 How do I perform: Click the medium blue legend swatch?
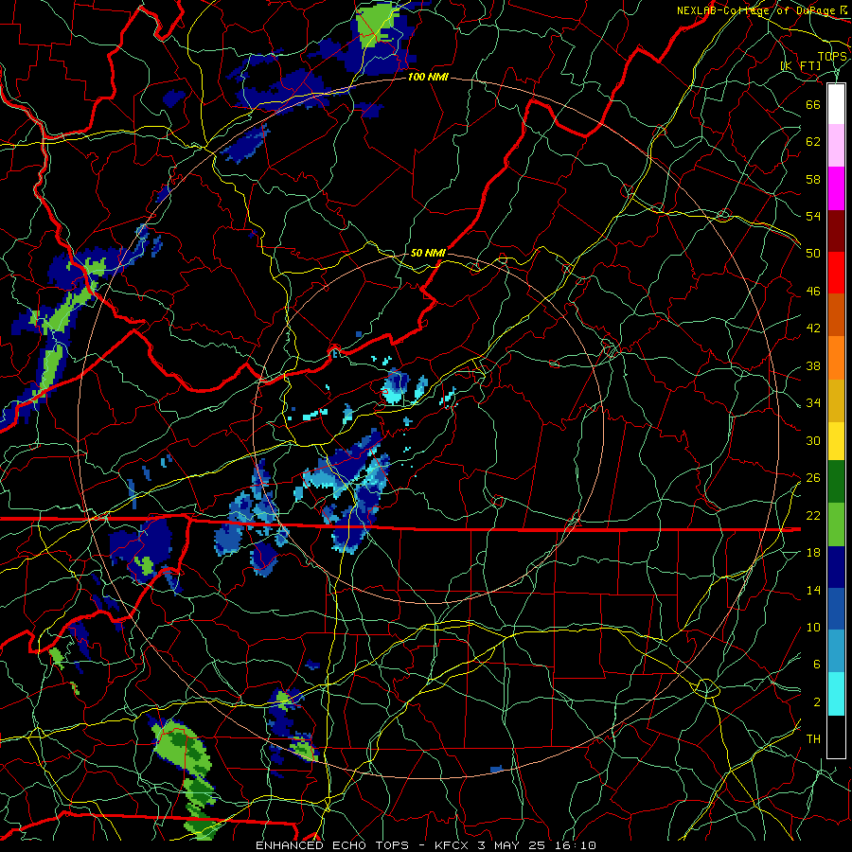pos(836,609)
